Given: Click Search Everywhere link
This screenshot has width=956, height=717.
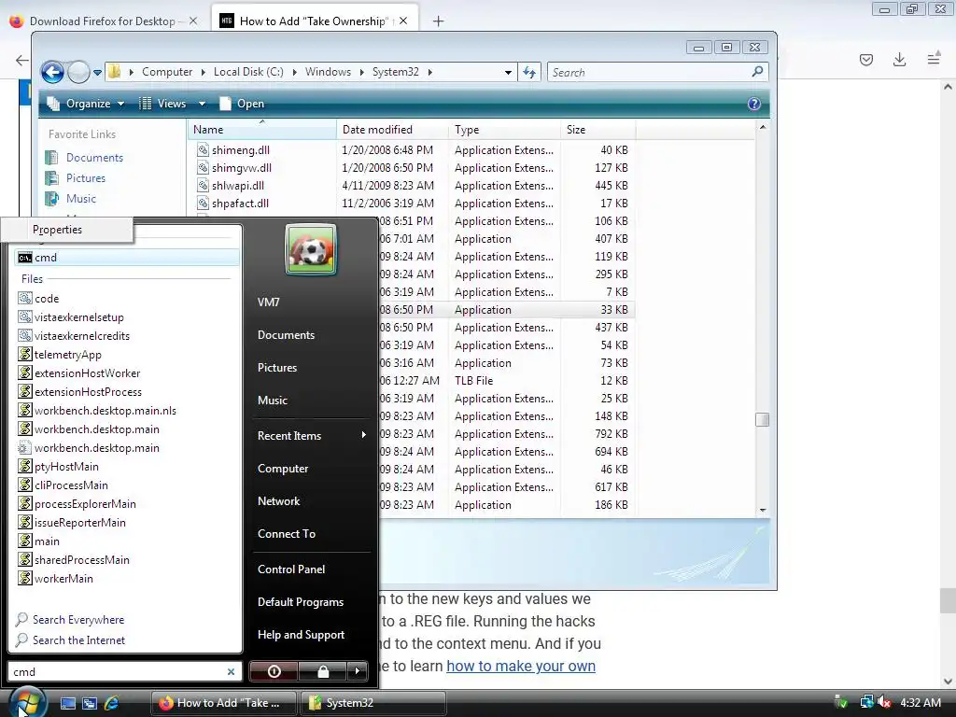Looking at the screenshot, I should pos(78,620).
